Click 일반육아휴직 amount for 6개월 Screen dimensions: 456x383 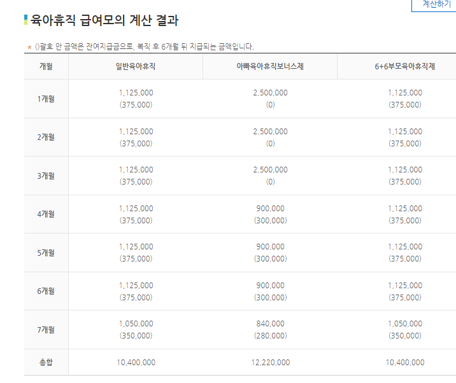tap(136, 286)
